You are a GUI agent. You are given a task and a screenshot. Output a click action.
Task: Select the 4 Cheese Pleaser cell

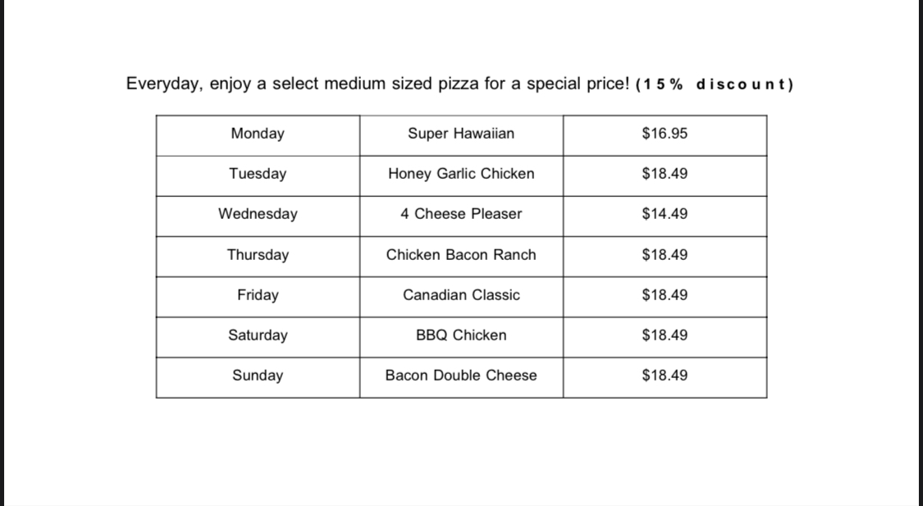[461, 214]
